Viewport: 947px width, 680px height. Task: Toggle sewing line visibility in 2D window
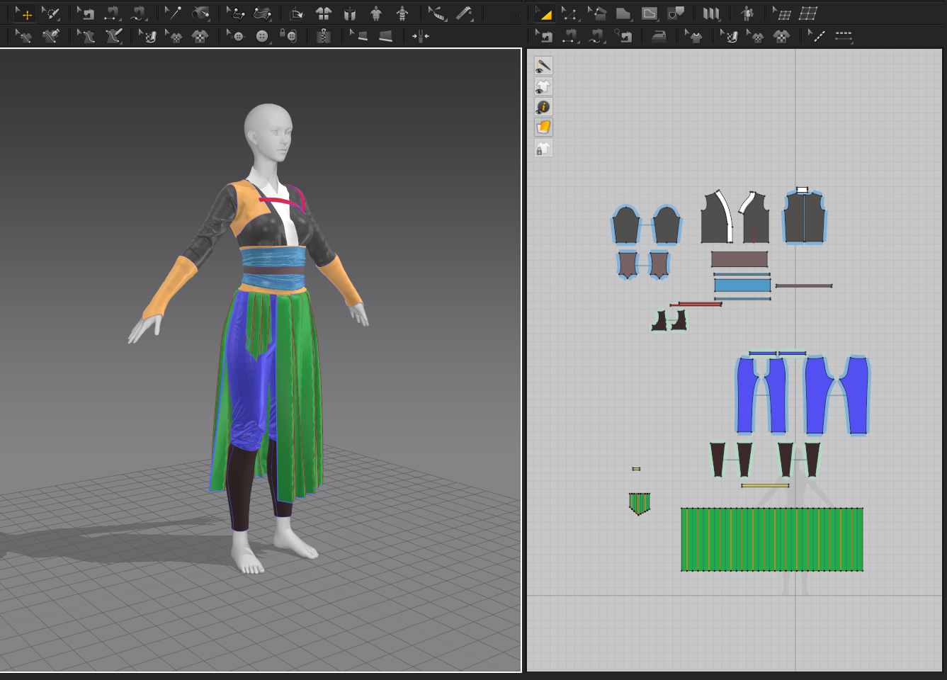(x=543, y=67)
